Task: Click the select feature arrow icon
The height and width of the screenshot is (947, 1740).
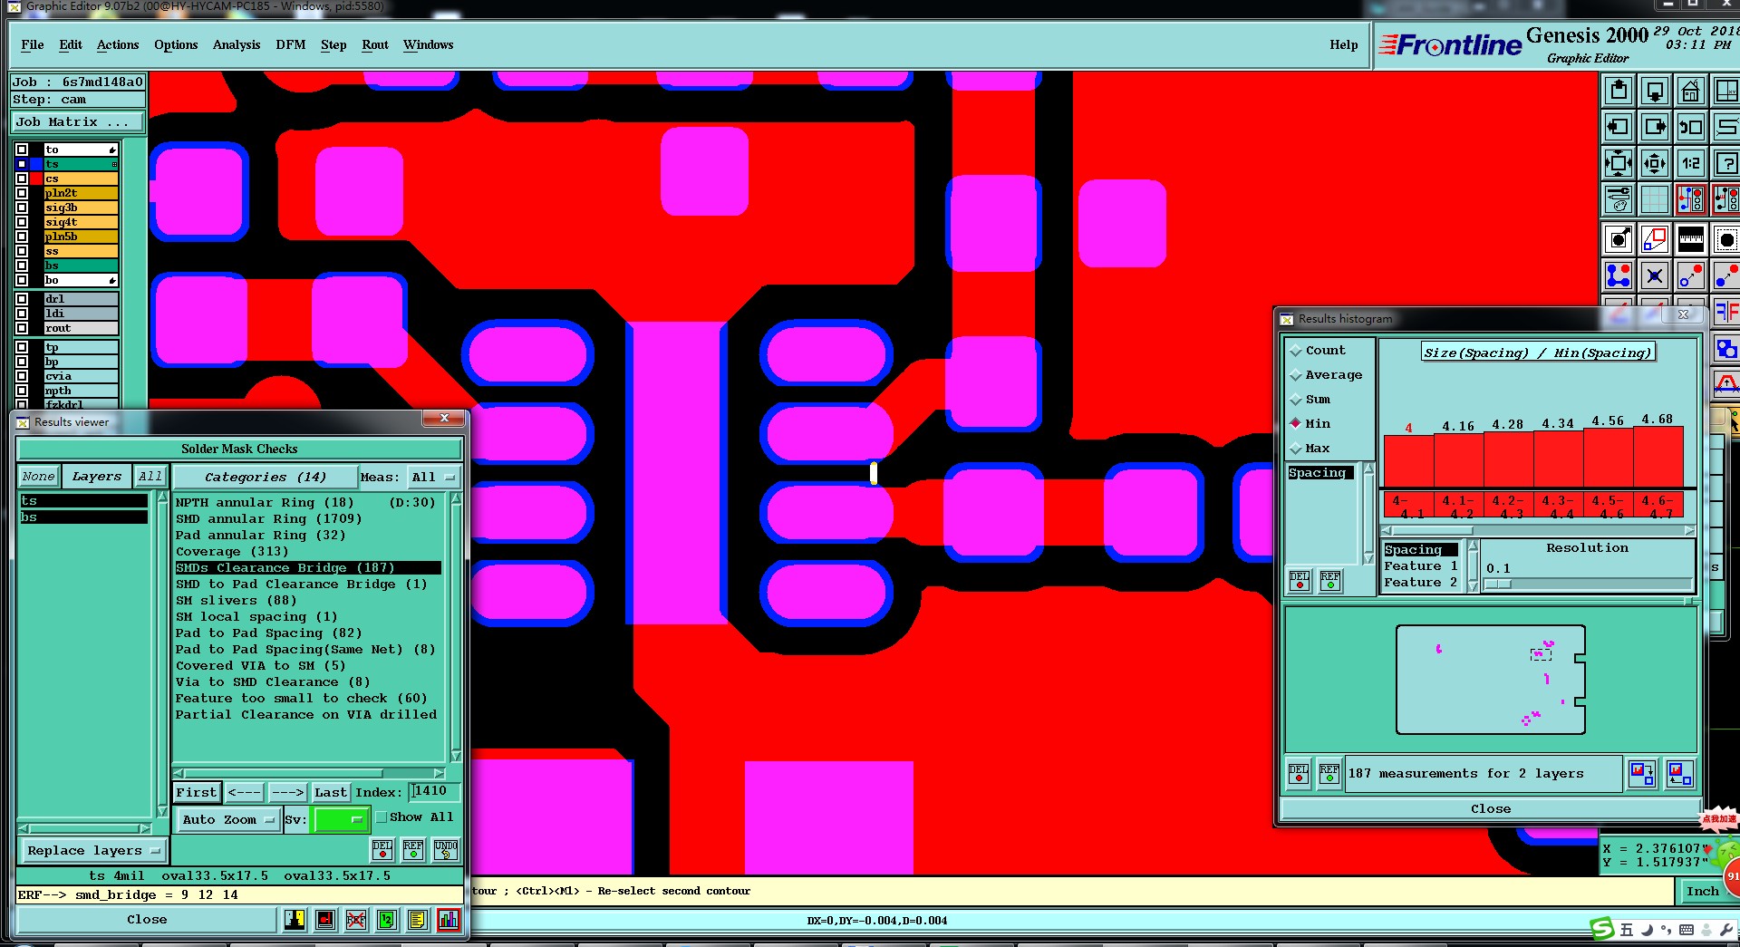Action: (x=1619, y=239)
